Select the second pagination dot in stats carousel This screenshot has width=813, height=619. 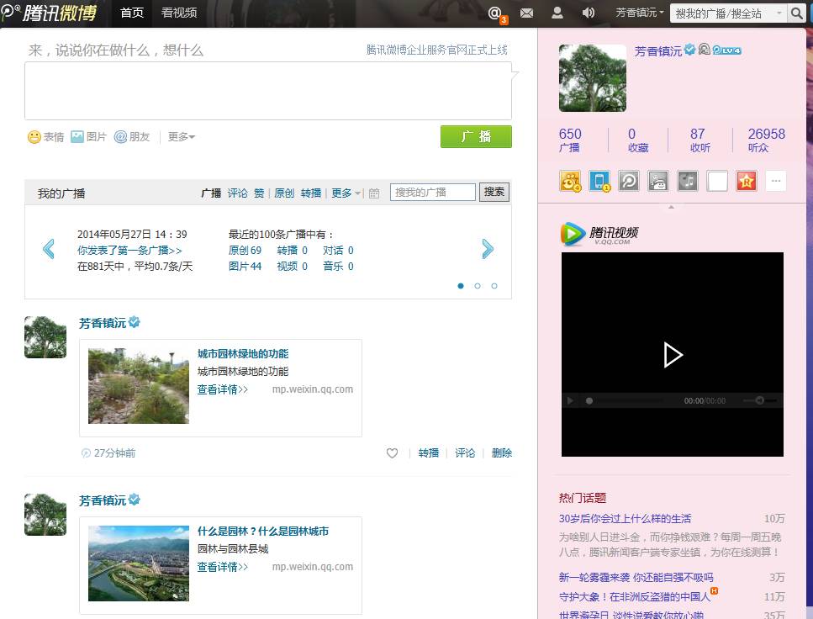coord(478,286)
